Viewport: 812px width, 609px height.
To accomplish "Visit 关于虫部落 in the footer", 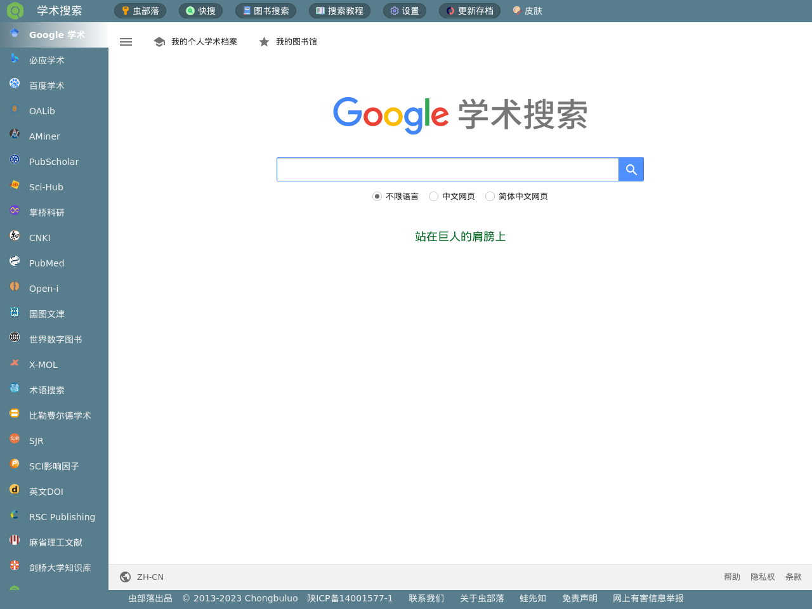I will [482, 598].
